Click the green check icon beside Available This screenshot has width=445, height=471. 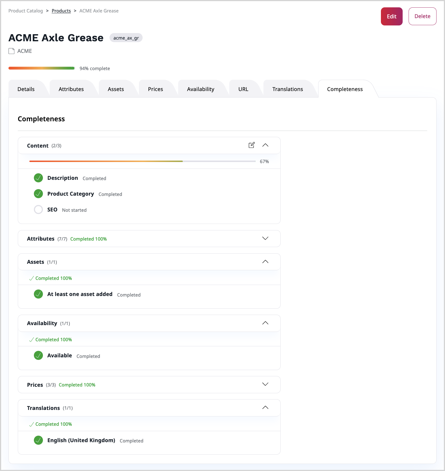click(x=38, y=355)
